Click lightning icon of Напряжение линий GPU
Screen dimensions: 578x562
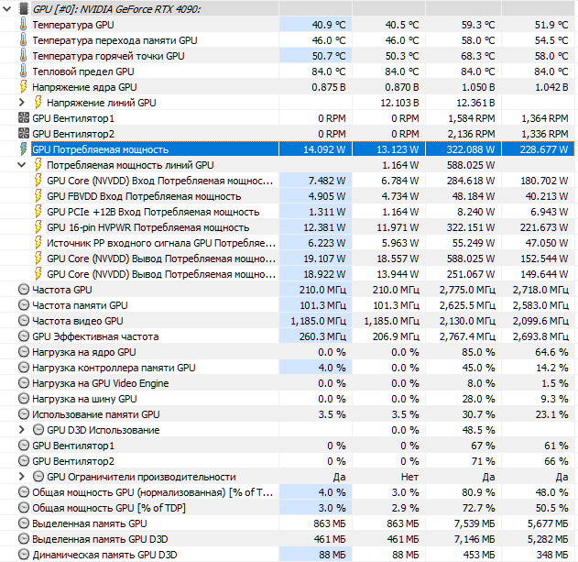(x=38, y=102)
